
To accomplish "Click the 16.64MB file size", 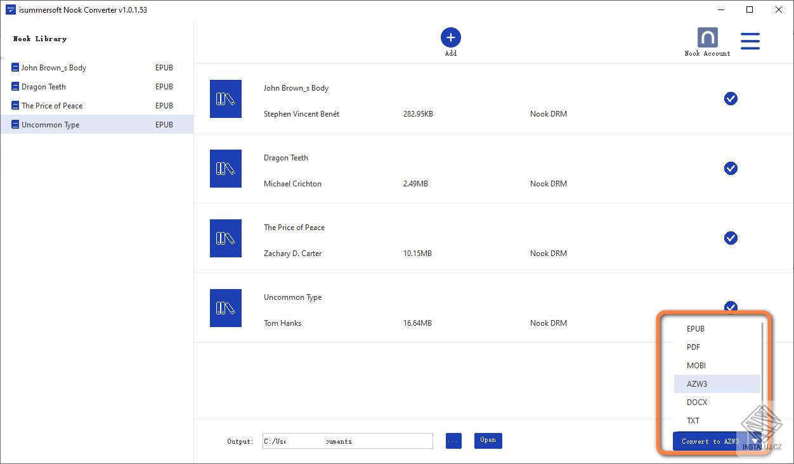I will [417, 323].
